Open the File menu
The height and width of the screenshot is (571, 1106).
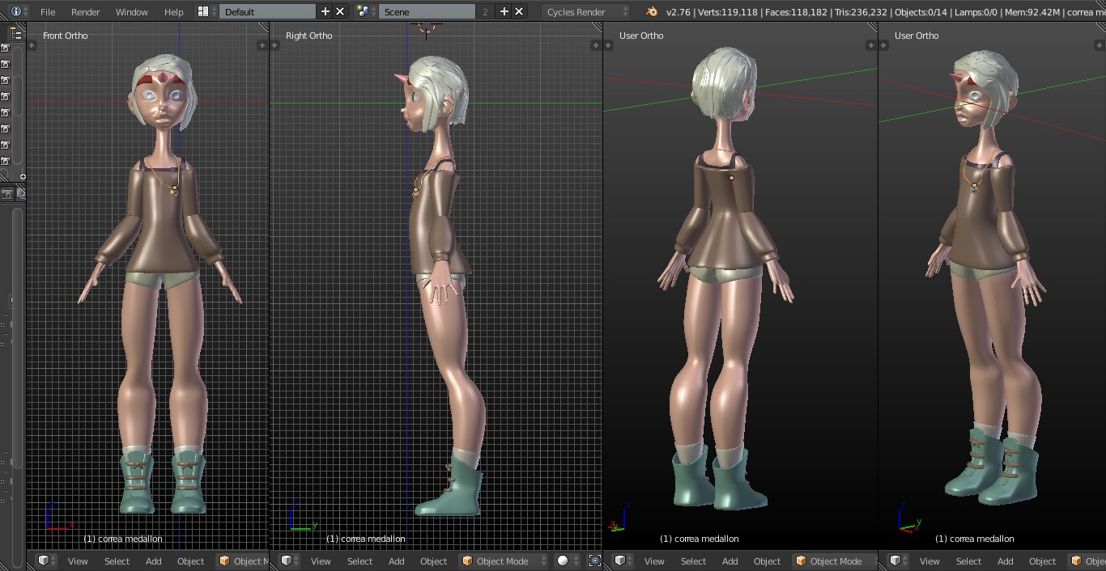[x=48, y=11]
